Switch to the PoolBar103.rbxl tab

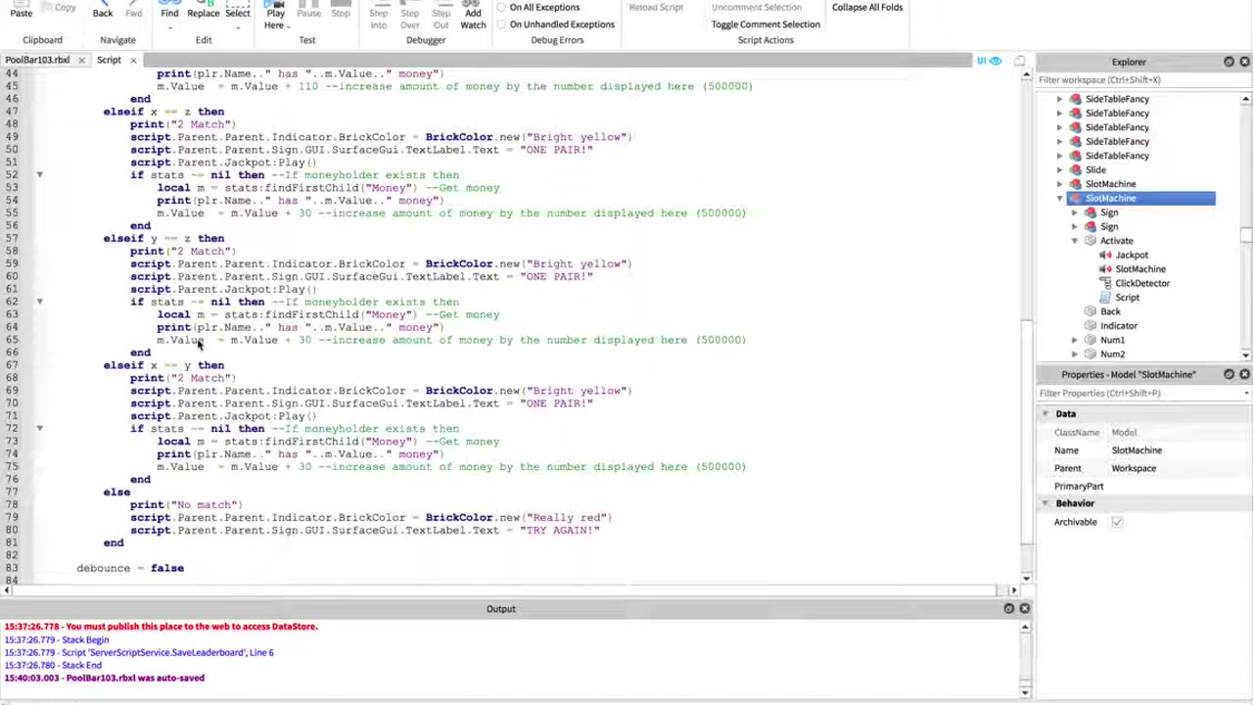click(x=35, y=61)
